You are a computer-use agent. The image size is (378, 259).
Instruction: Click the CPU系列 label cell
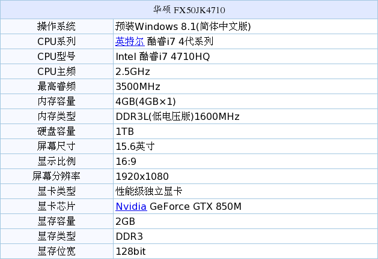click(x=56, y=41)
